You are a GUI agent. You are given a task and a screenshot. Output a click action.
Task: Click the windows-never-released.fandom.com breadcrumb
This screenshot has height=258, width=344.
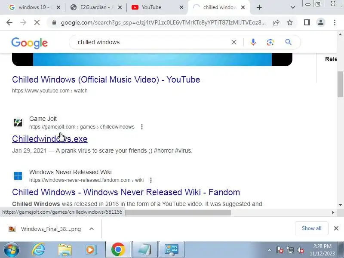[86, 180]
